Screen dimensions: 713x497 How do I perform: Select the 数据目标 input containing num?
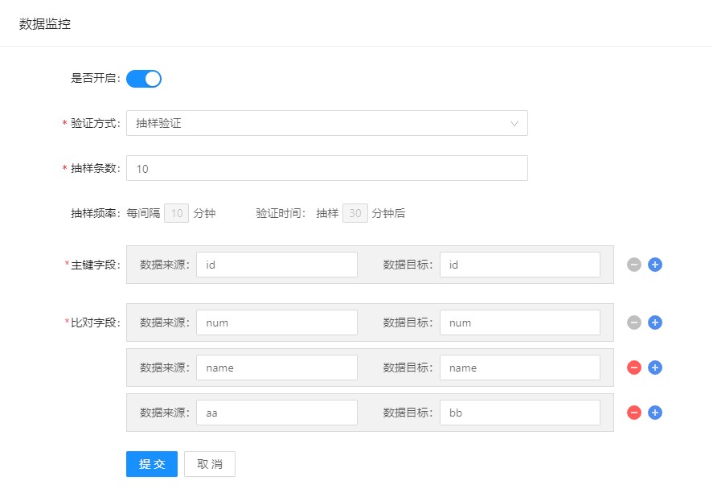click(x=519, y=322)
